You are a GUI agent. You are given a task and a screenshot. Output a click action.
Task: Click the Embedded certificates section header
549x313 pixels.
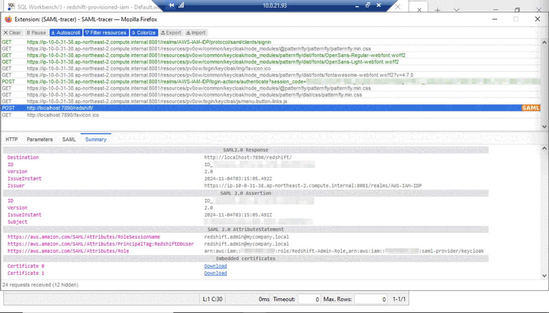[246, 259]
